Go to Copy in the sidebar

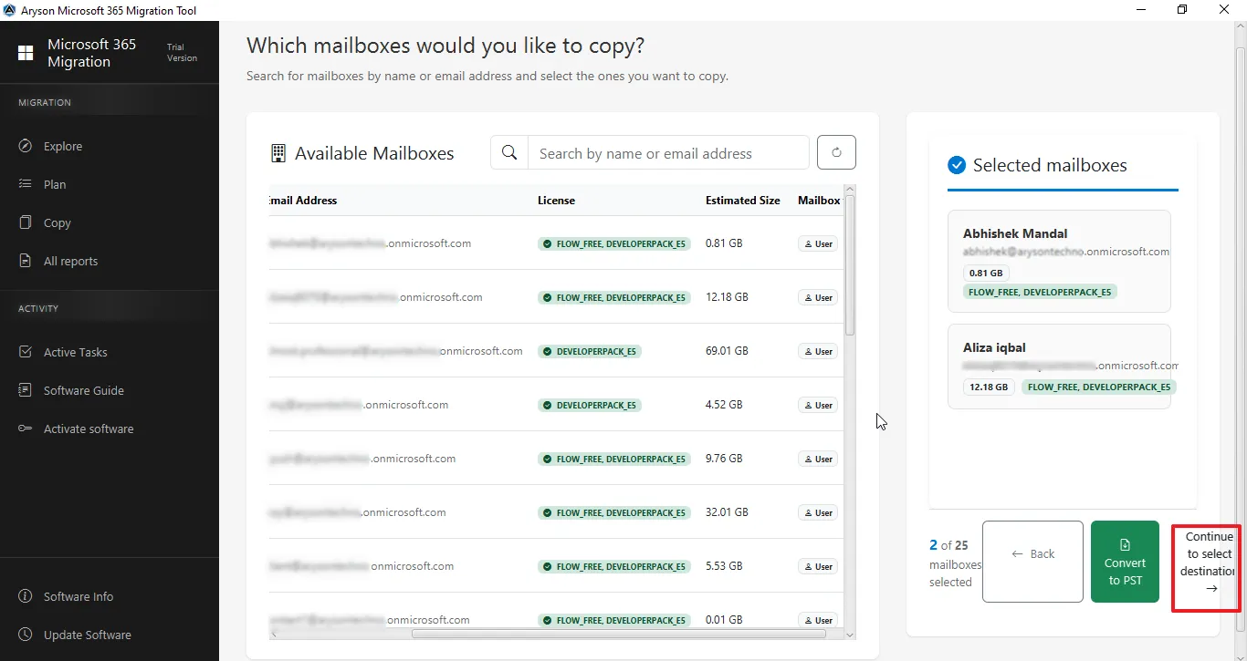57,222
